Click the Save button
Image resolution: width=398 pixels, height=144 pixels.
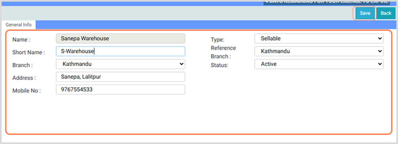[x=365, y=13]
